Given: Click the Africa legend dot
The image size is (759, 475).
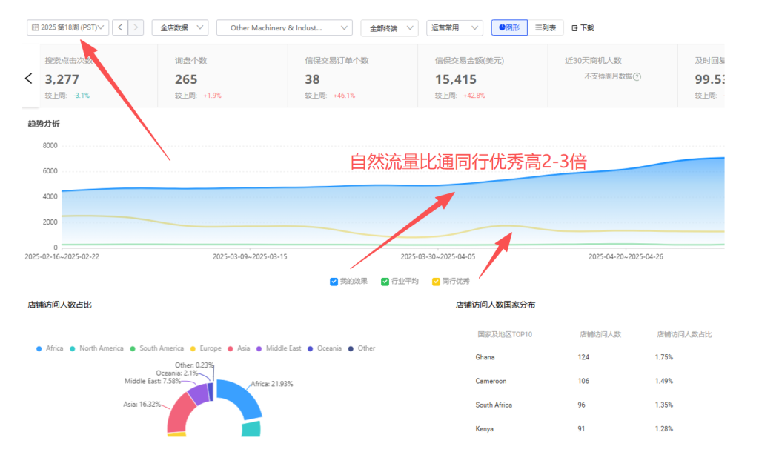Looking at the screenshot, I should (39, 348).
